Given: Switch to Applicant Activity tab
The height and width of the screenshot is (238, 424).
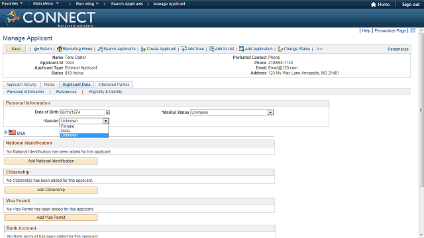Looking at the screenshot, I should coord(21,85).
